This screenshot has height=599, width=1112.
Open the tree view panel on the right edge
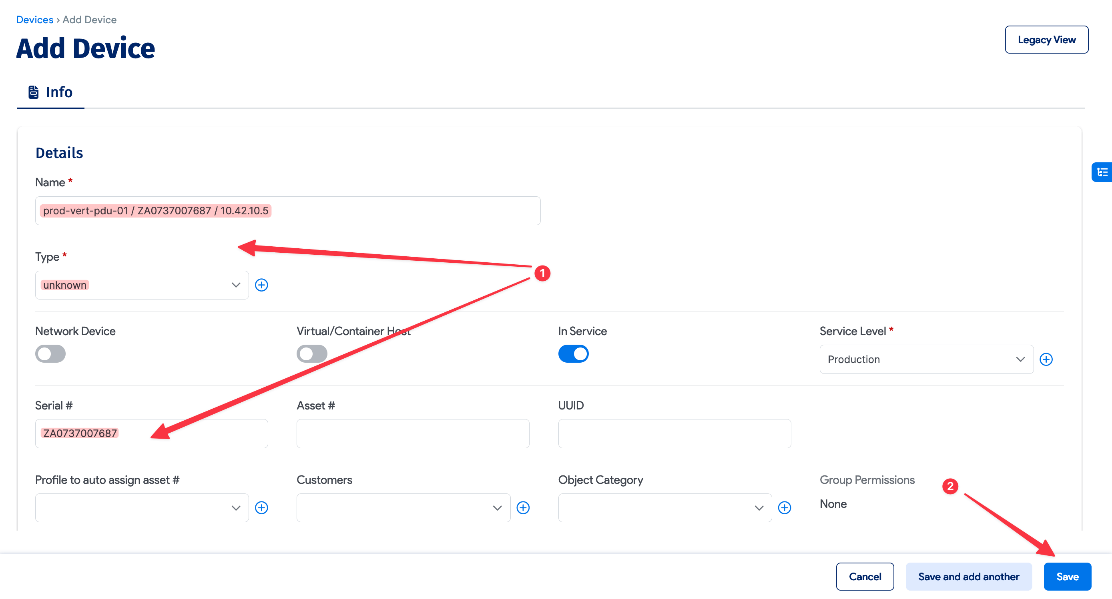click(x=1102, y=172)
